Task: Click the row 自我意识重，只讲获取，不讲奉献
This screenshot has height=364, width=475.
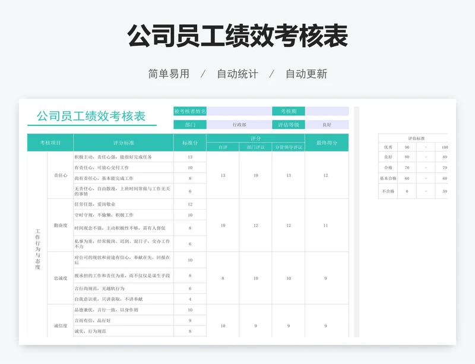Action: (x=123, y=299)
